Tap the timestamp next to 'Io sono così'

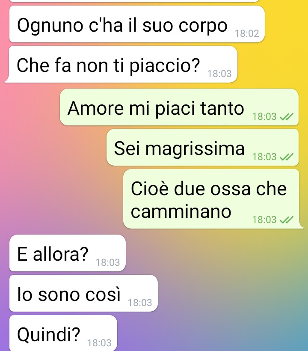click(x=140, y=303)
